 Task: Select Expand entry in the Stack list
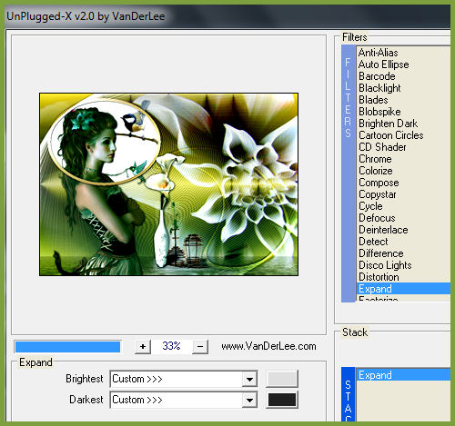[x=403, y=375]
